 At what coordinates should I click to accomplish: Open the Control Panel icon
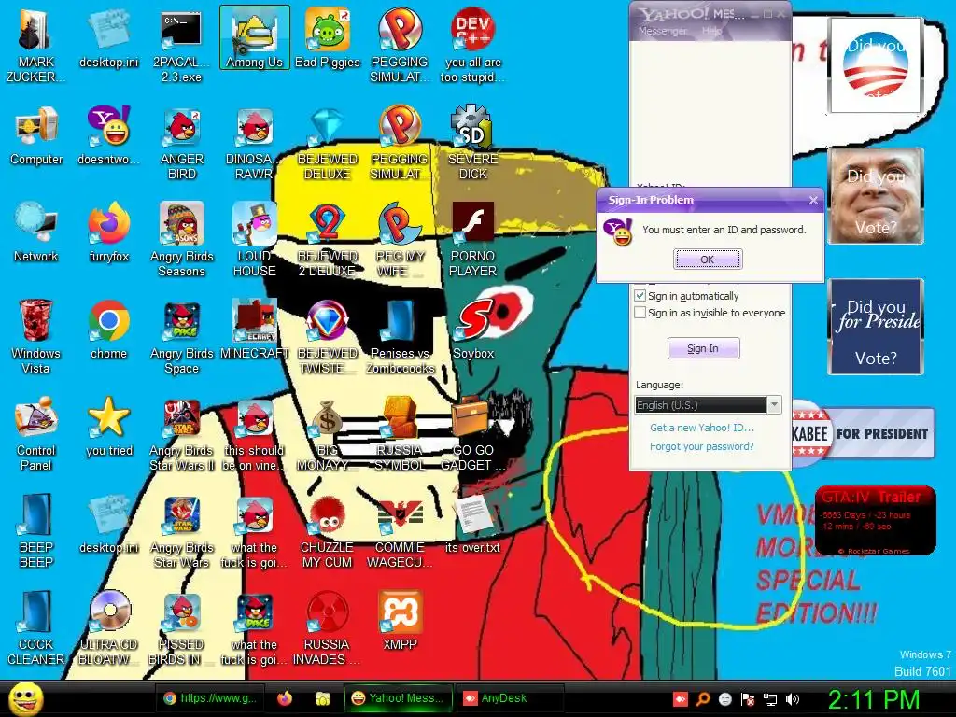[35, 433]
